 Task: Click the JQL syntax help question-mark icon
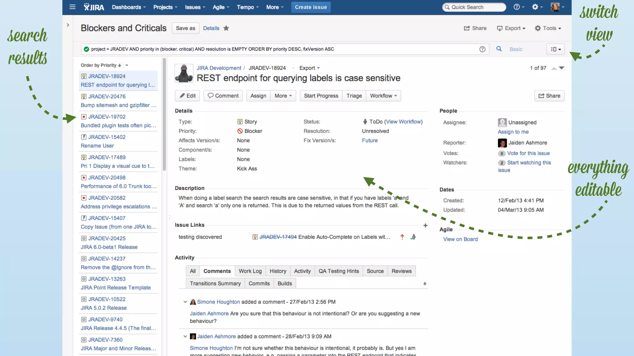tap(482, 49)
